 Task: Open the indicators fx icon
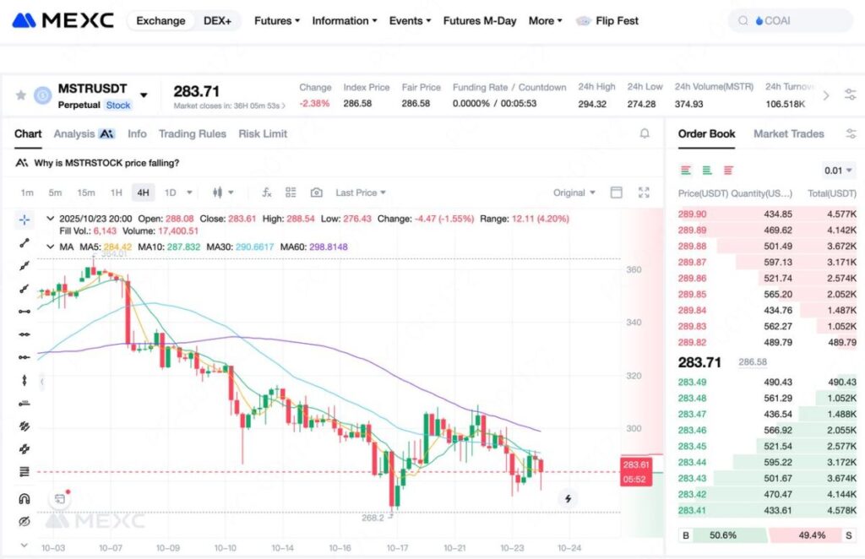pyautogui.click(x=266, y=193)
